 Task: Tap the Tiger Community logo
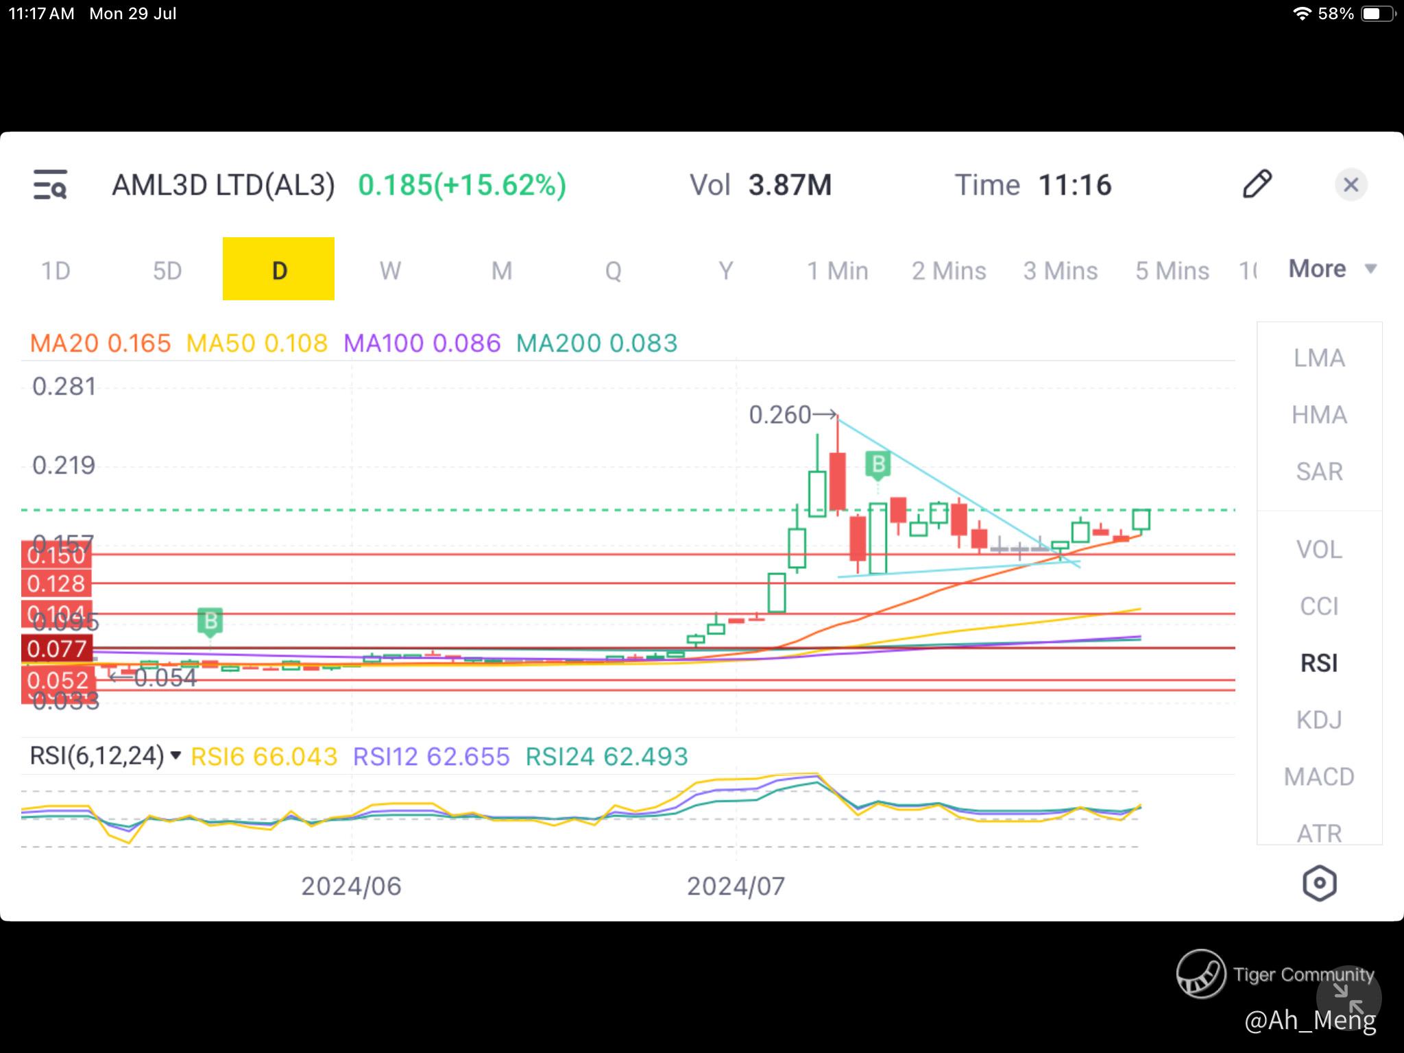tap(1201, 974)
